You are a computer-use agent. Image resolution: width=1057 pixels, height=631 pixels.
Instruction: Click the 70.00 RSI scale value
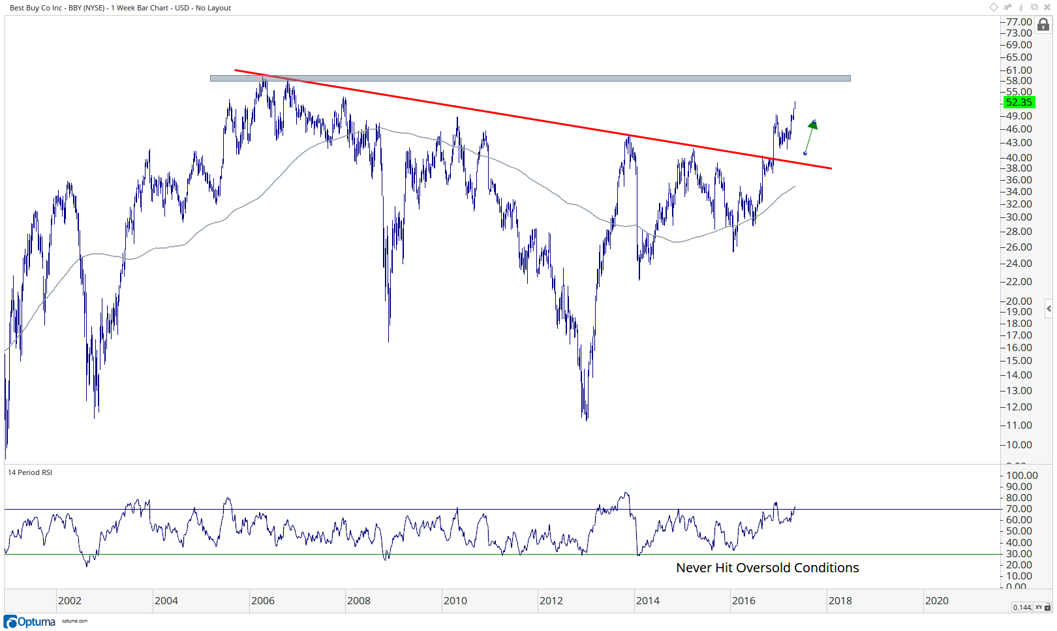(1019, 509)
